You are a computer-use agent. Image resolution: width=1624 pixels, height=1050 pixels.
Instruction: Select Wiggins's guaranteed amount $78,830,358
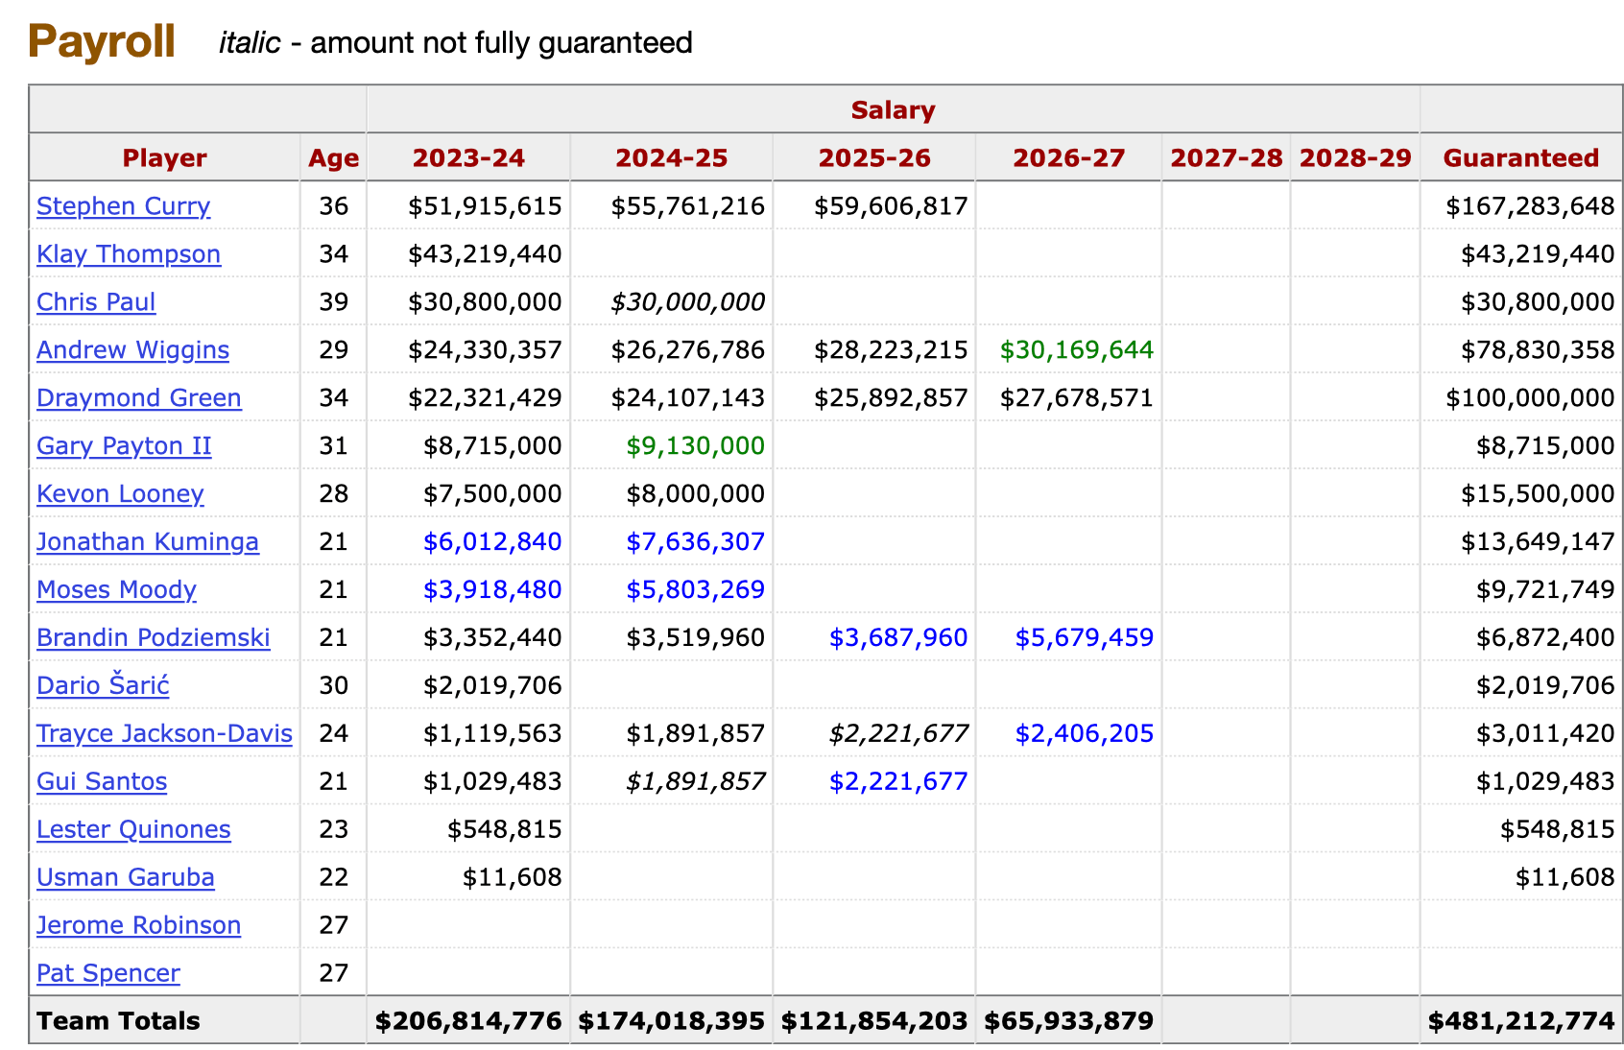[x=1538, y=350]
